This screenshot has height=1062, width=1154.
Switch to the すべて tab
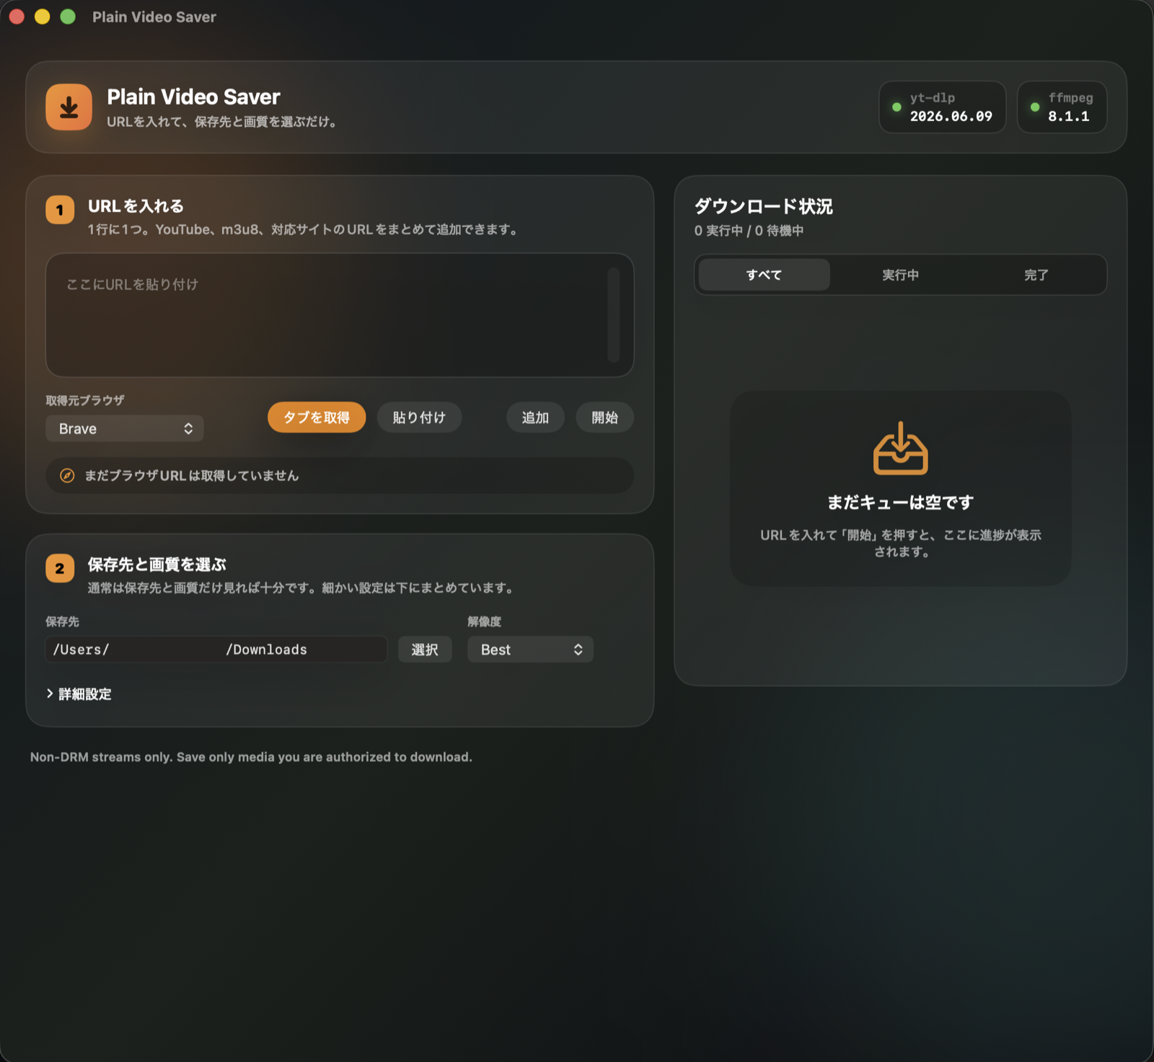click(764, 275)
